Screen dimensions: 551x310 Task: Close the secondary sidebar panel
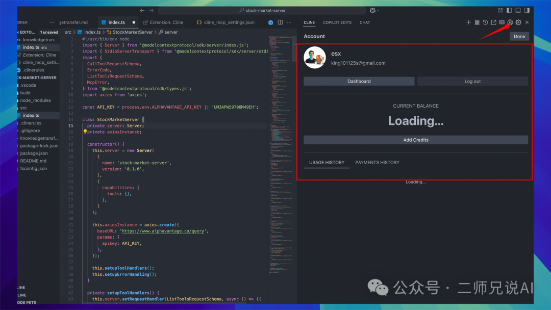(527, 22)
